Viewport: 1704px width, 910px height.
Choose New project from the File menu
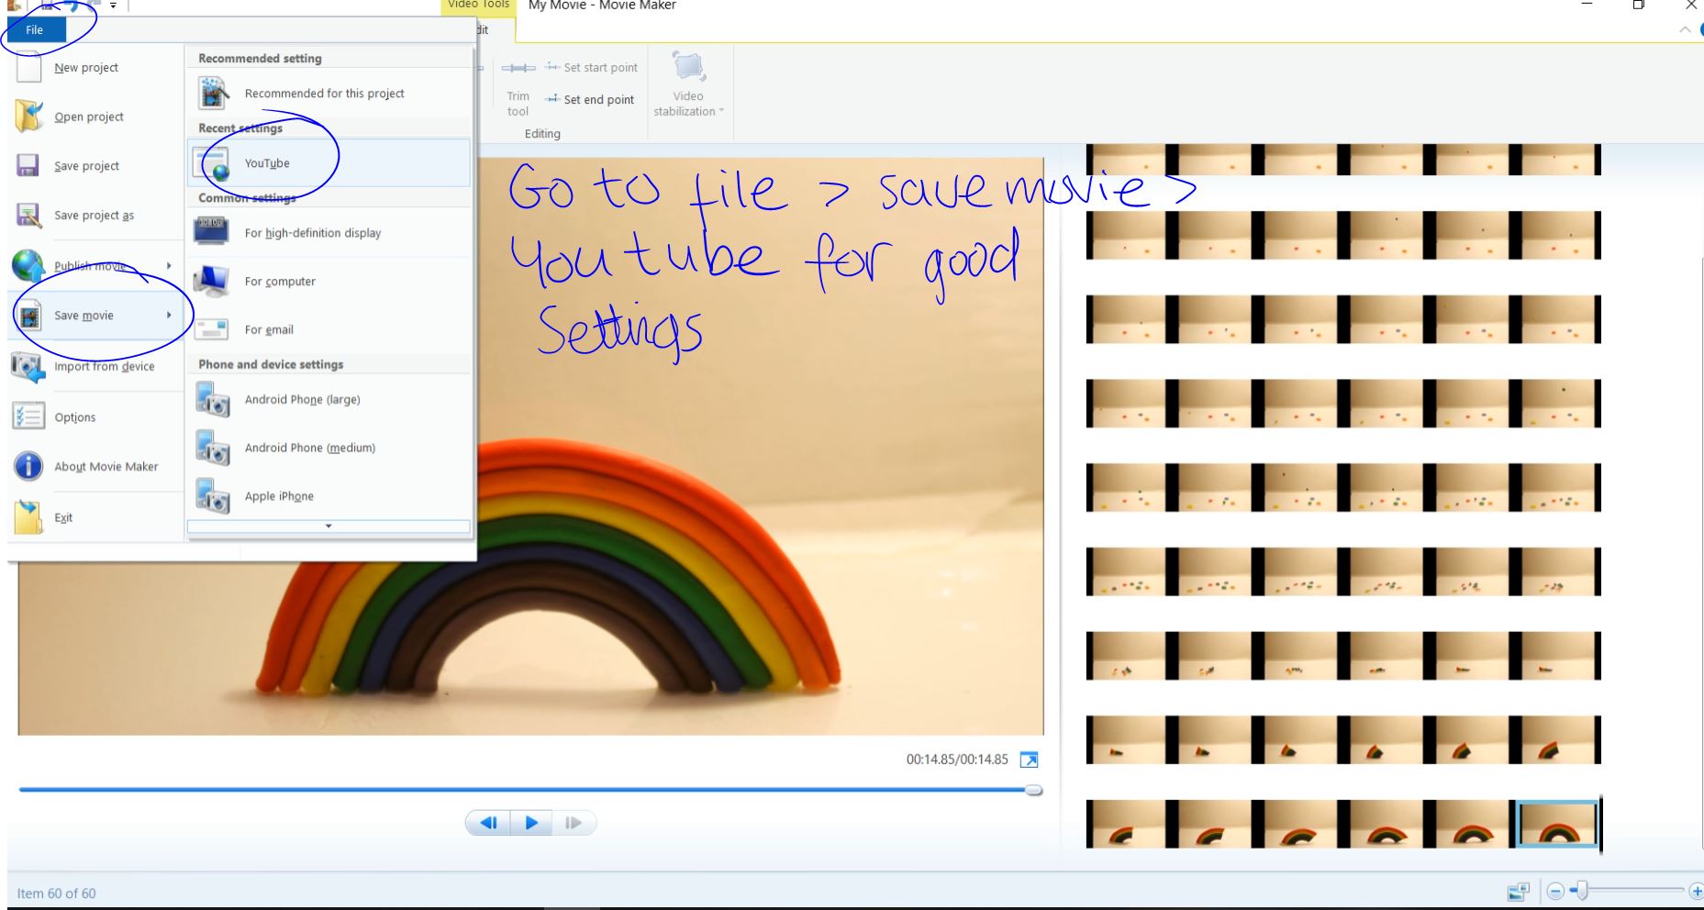click(96, 67)
